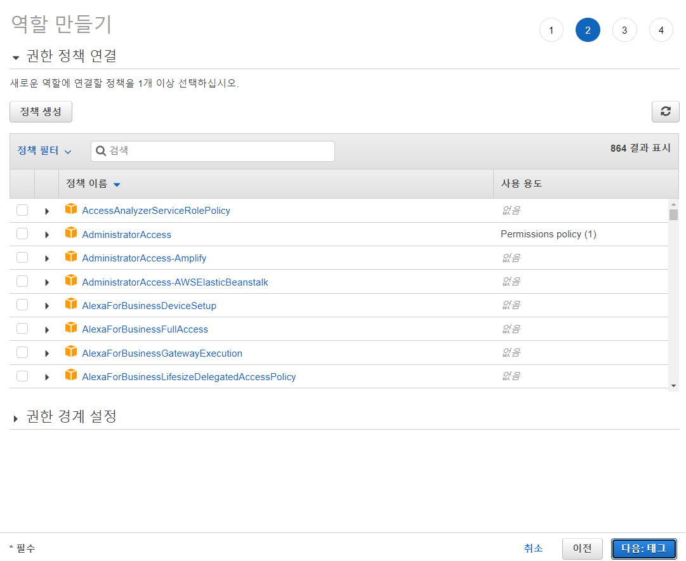
Task: Open the AdministratorAccess-Amplify link
Action: click(144, 258)
